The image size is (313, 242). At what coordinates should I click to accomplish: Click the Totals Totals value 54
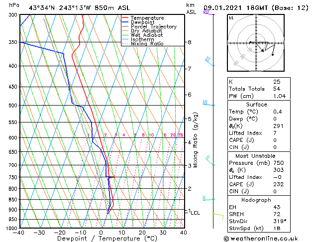click(x=277, y=89)
